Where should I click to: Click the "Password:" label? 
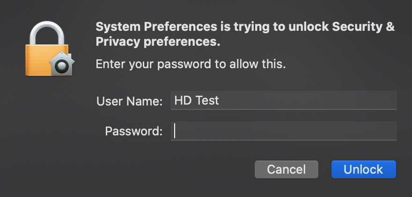(x=134, y=131)
